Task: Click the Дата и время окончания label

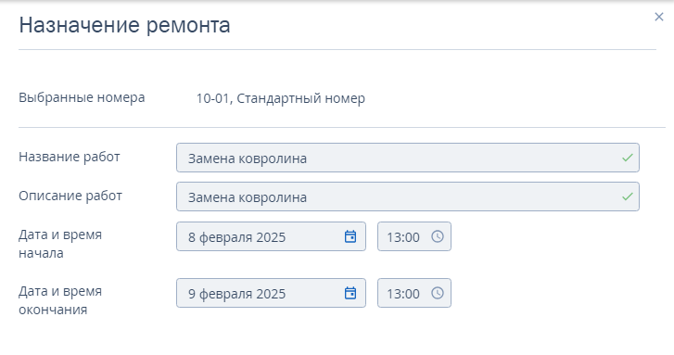Action: coord(60,300)
